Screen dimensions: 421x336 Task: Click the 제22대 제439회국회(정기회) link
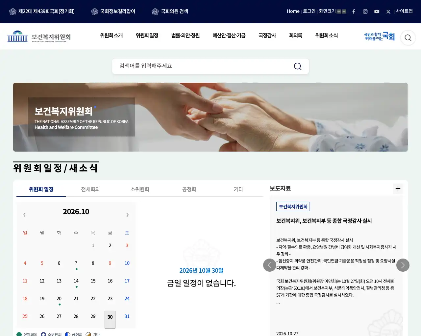[x=42, y=11]
